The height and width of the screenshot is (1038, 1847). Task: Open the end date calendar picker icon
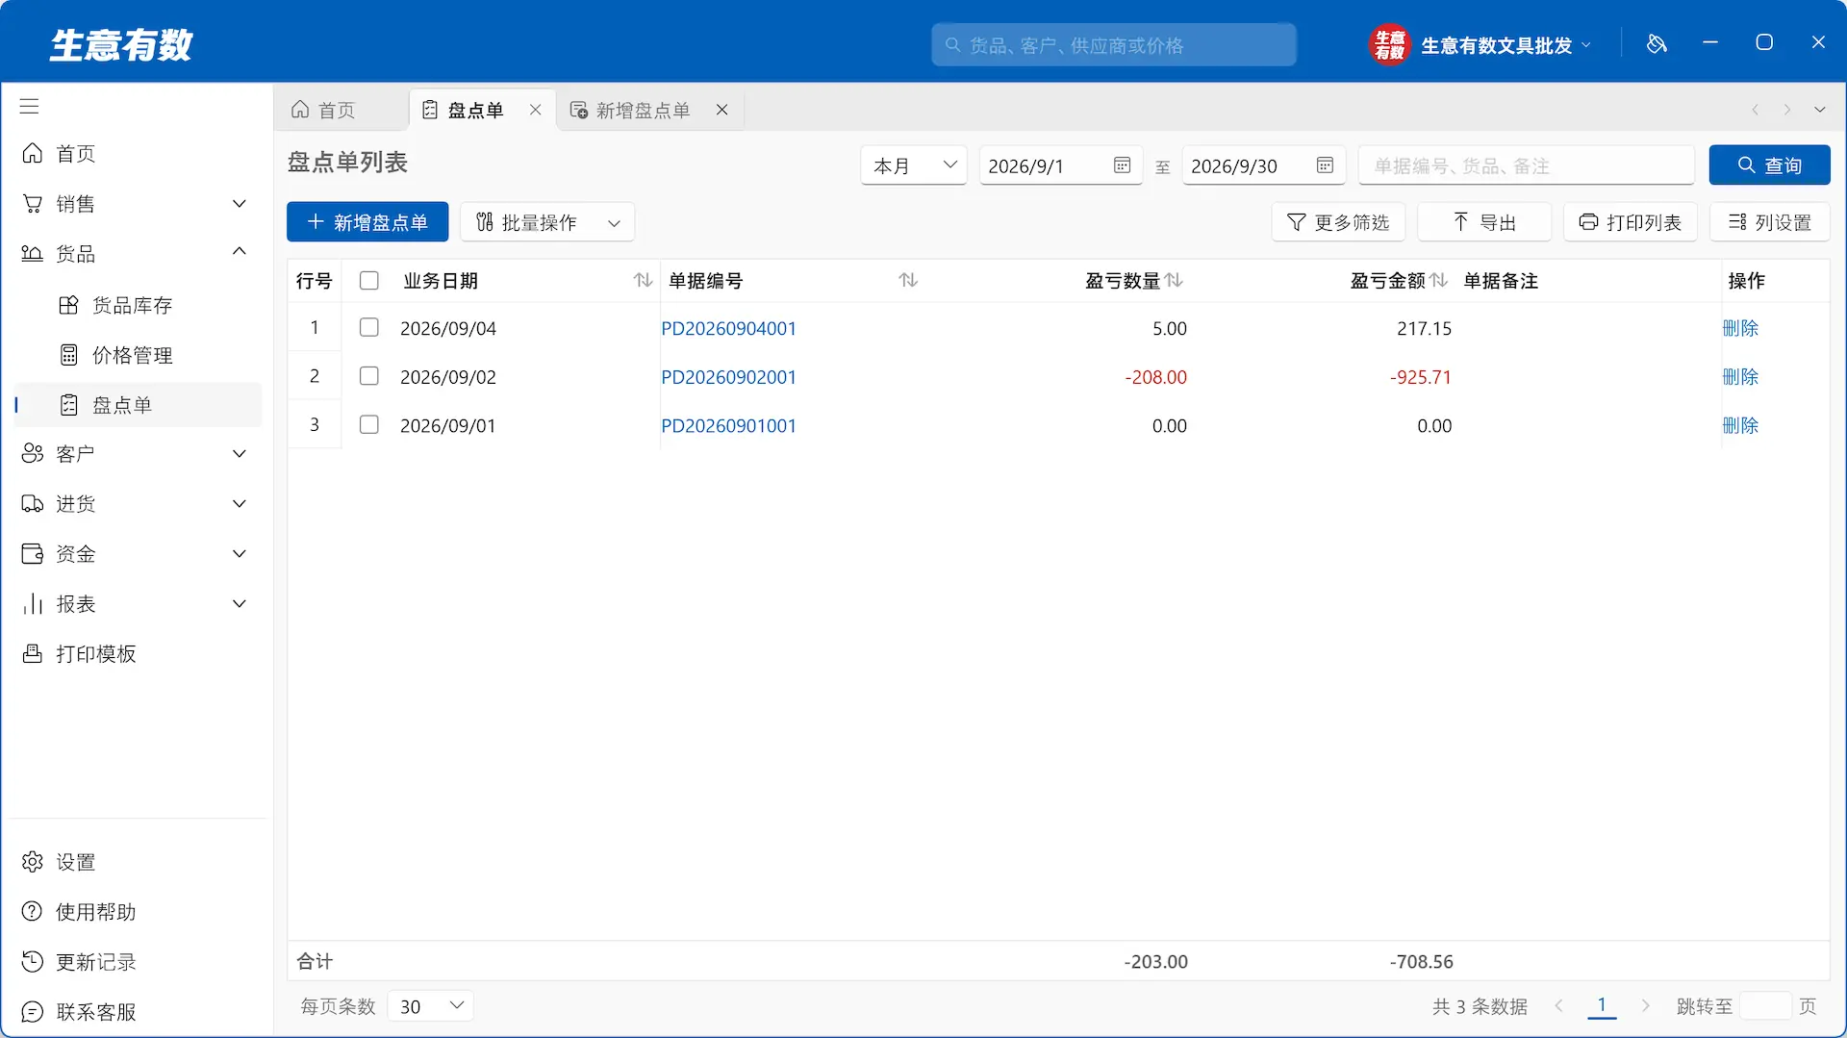coord(1325,165)
